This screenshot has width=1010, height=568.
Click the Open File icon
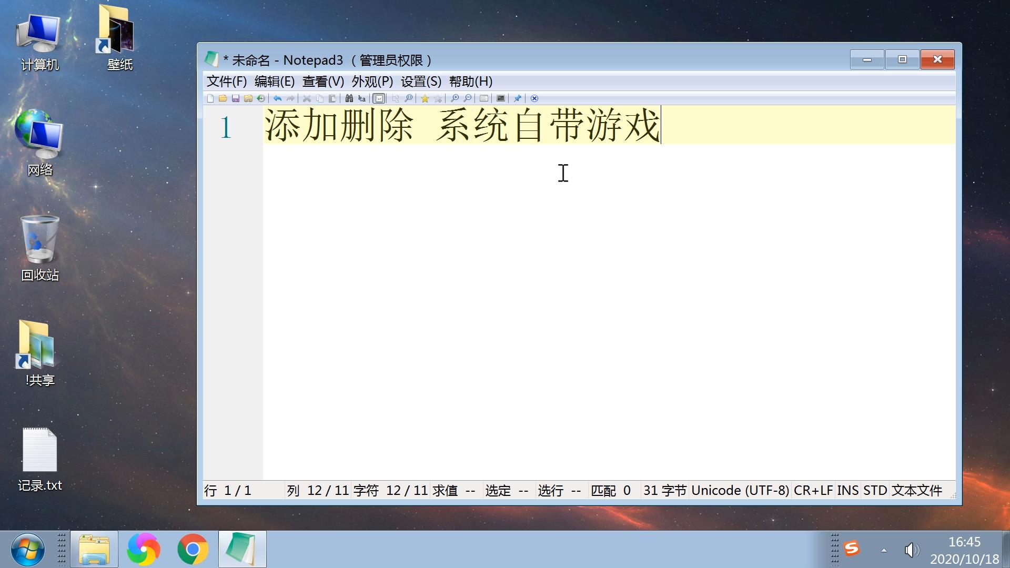coord(222,98)
